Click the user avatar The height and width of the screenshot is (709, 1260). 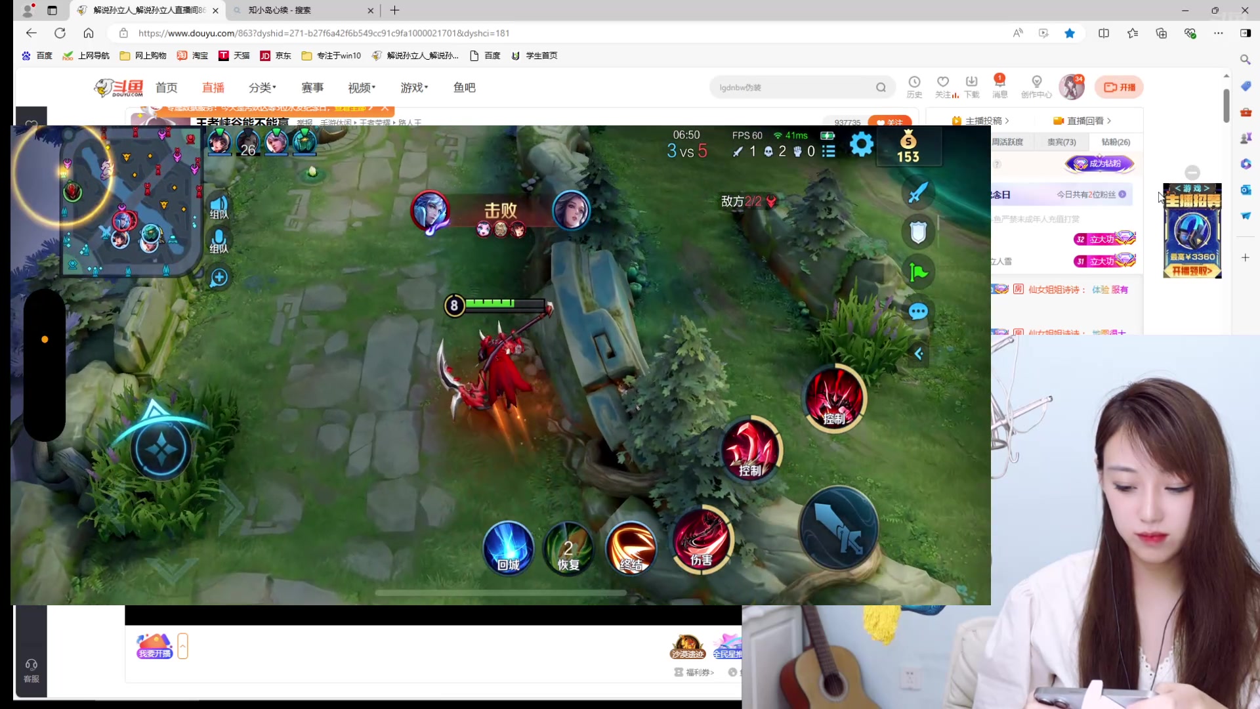(1072, 87)
